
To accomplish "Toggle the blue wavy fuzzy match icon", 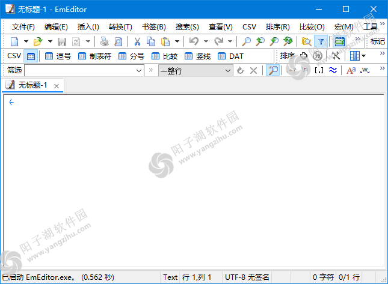I will (333, 70).
